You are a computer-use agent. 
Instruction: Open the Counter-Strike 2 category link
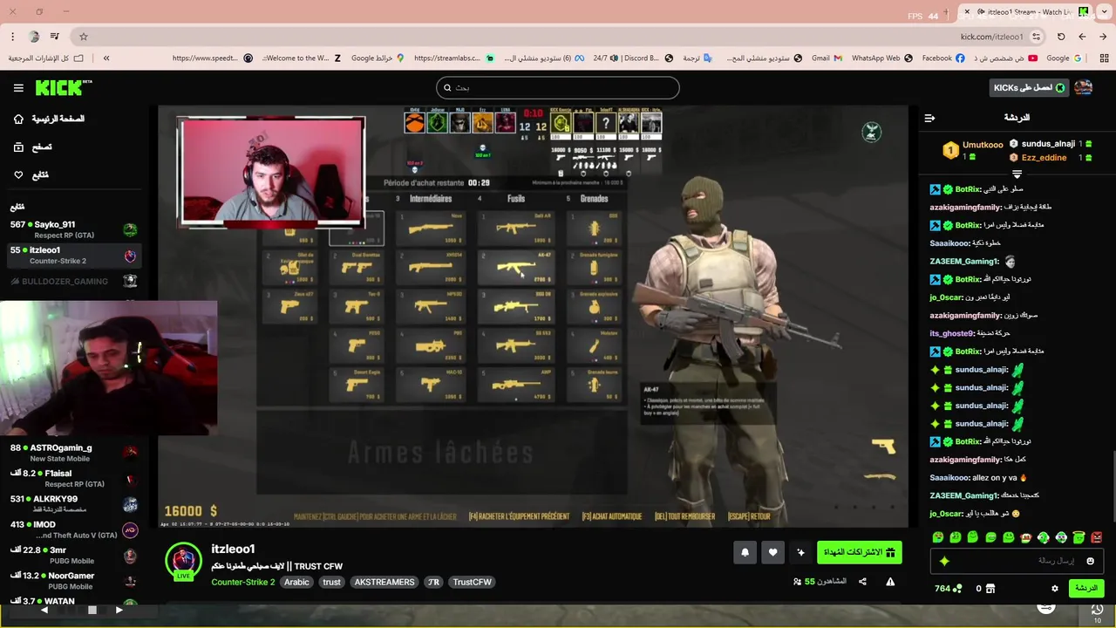pyautogui.click(x=242, y=582)
